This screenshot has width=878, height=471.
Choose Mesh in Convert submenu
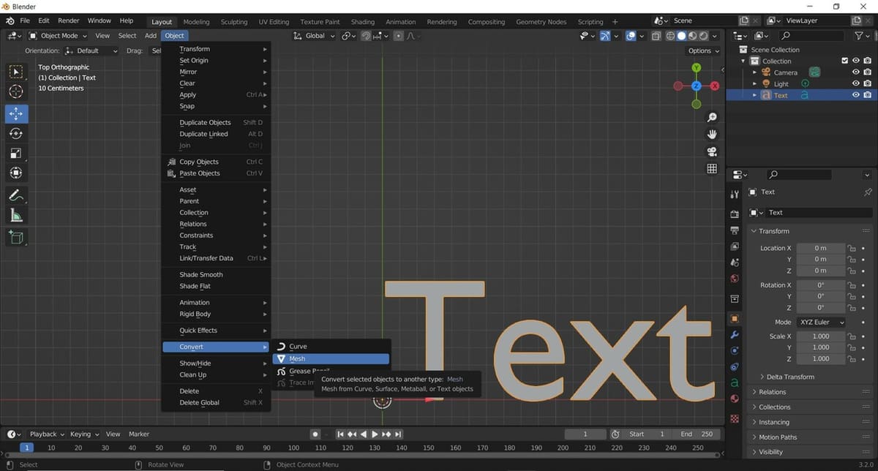(x=331, y=359)
